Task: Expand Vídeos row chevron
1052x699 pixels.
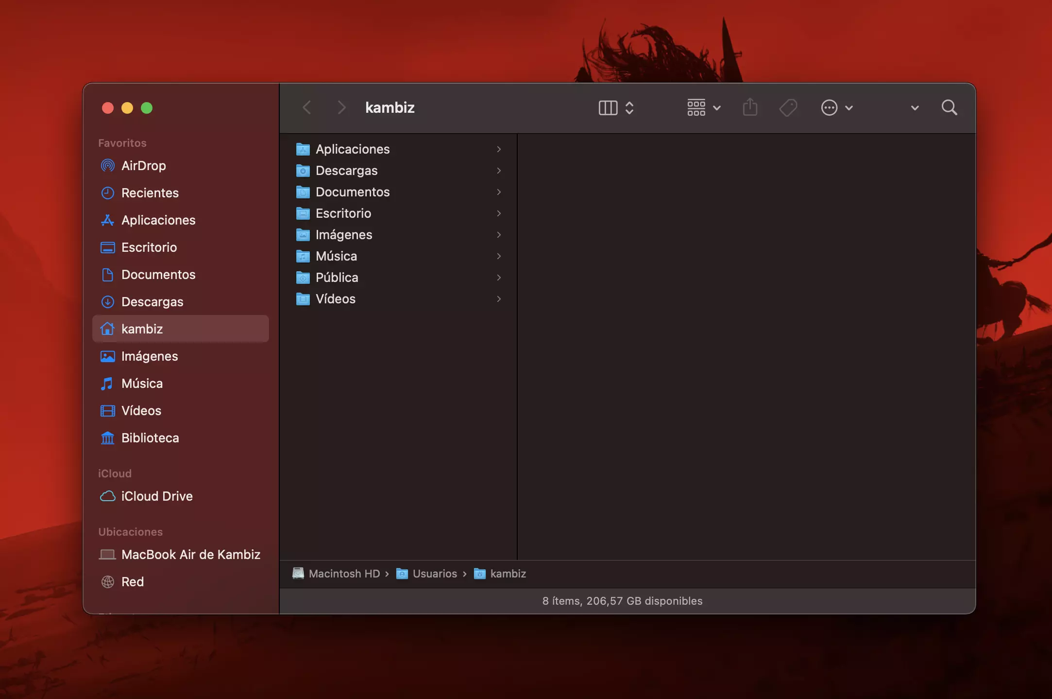Action: pos(499,299)
